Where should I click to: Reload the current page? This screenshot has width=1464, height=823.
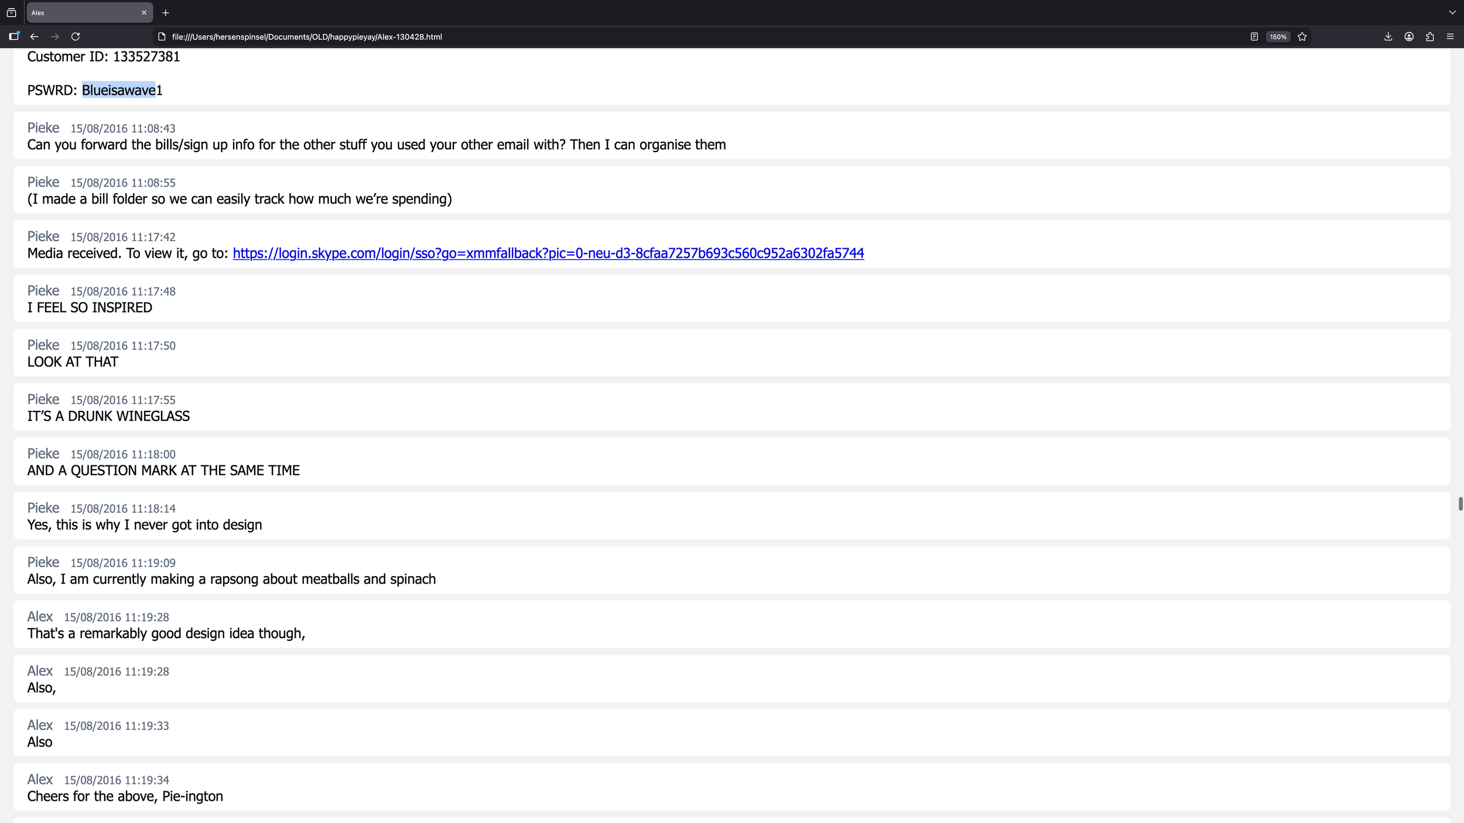point(76,36)
